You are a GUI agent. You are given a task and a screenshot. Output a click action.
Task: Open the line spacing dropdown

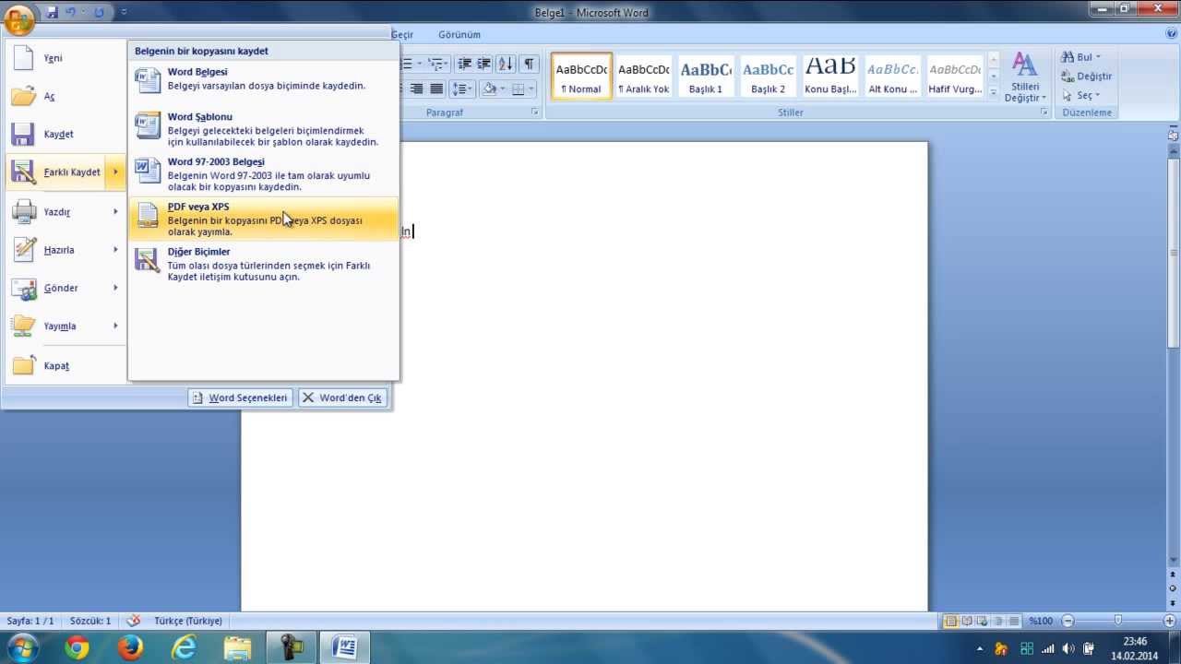(x=462, y=89)
